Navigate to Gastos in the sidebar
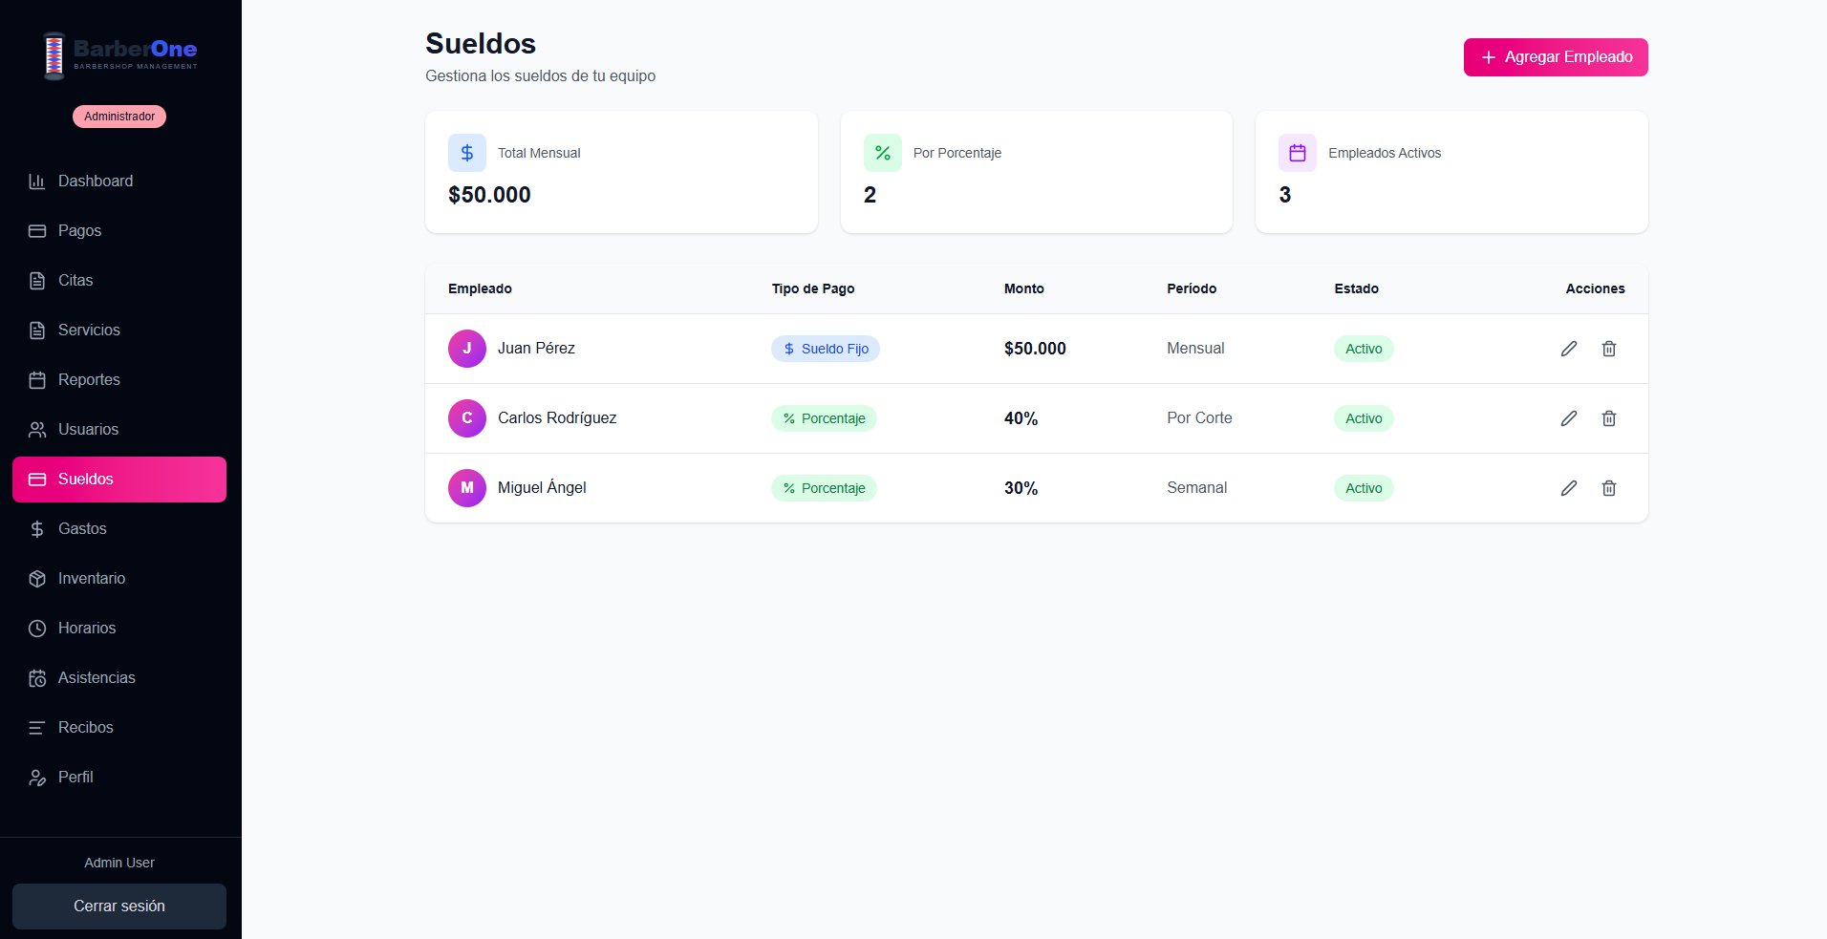Screen dimensions: 1827x939 [82, 529]
